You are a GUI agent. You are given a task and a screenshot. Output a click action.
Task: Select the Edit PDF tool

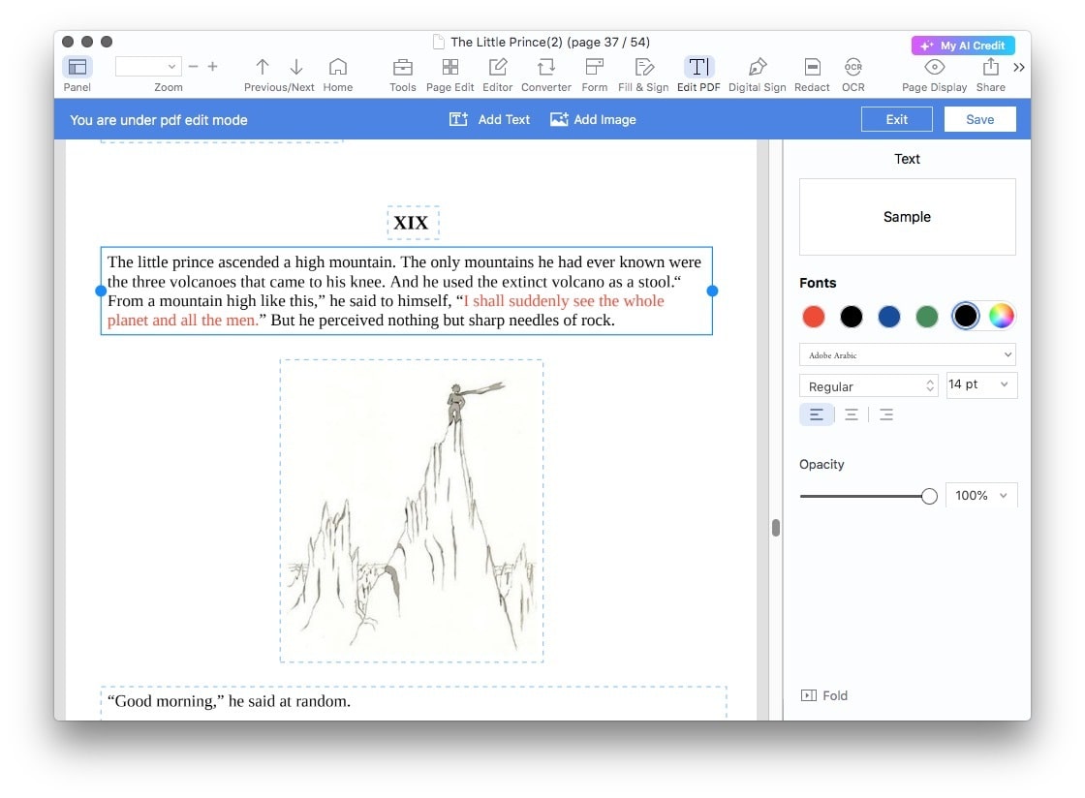[x=698, y=67]
